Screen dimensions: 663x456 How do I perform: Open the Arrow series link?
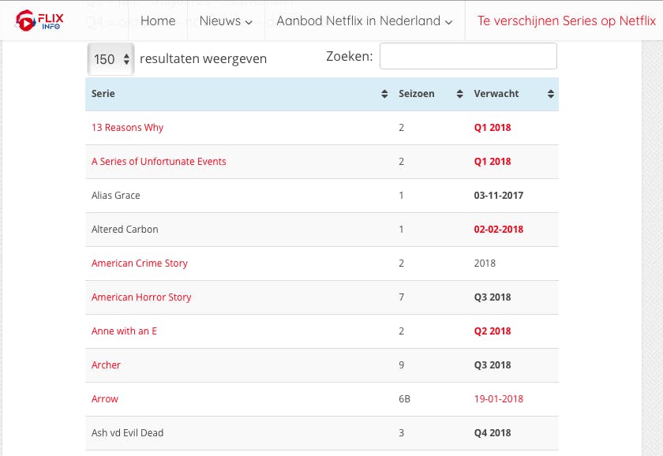coord(105,399)
